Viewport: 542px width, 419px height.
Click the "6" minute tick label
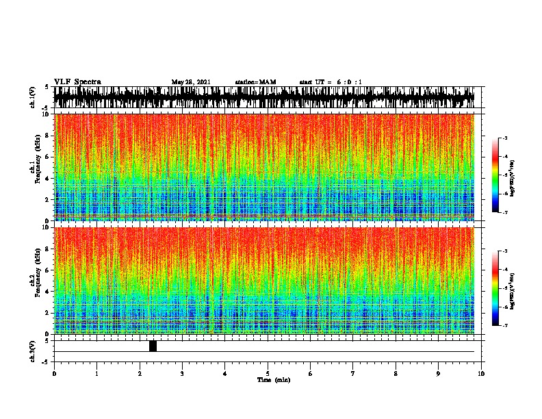click(311, 374)
